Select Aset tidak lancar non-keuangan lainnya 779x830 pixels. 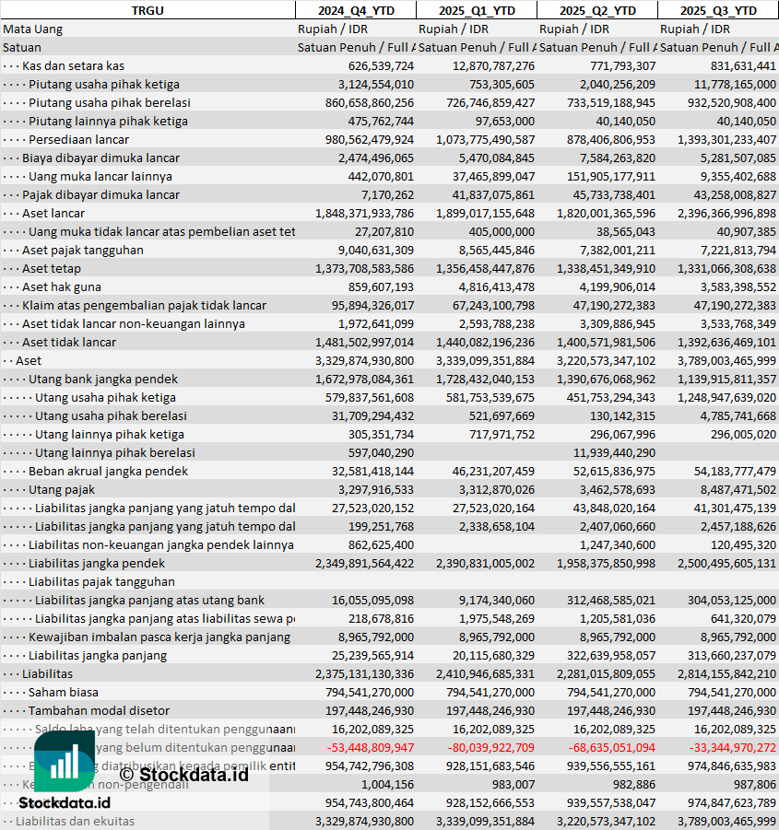pyautogui.click(x=134, y=324)
